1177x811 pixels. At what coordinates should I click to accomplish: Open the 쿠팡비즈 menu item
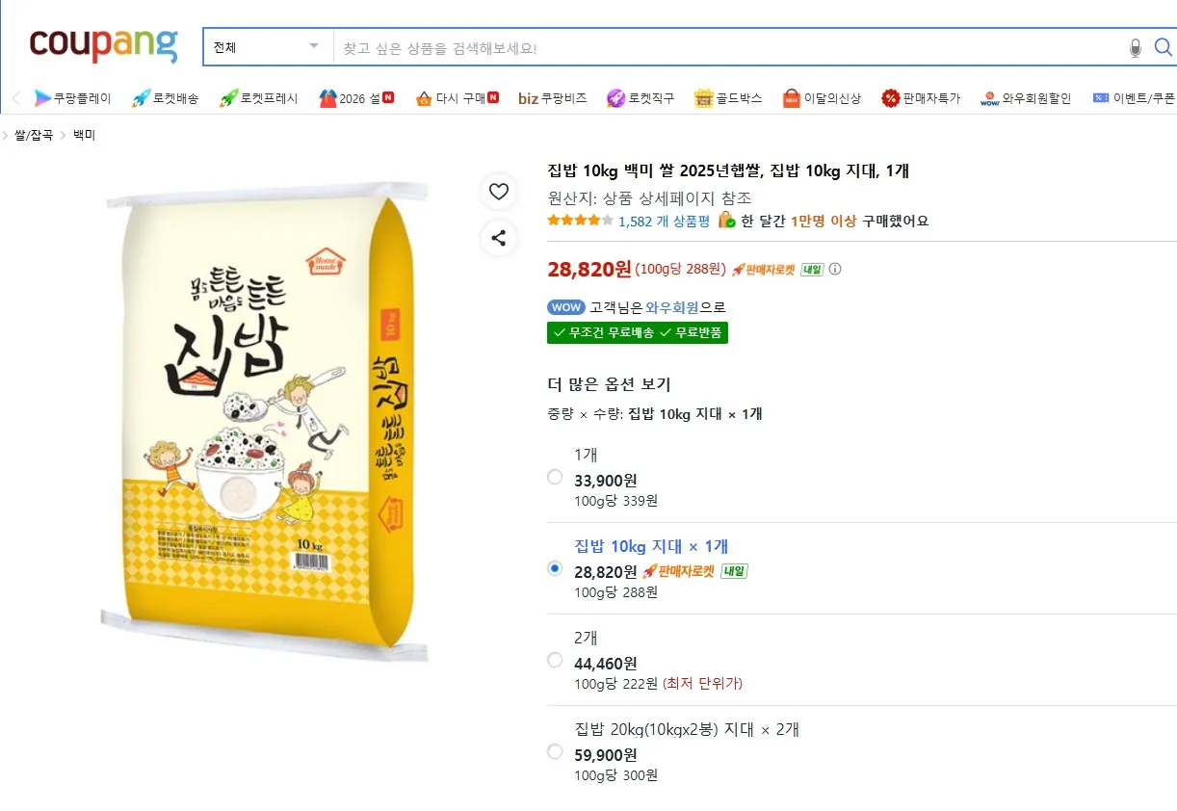click(551, 97)
